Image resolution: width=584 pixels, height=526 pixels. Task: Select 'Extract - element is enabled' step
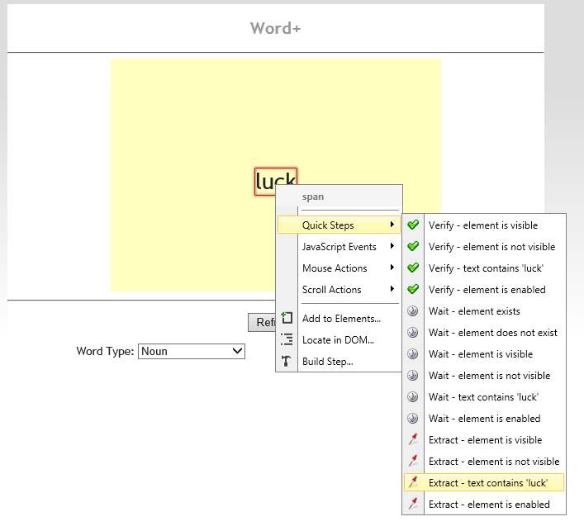pos(484,505)
